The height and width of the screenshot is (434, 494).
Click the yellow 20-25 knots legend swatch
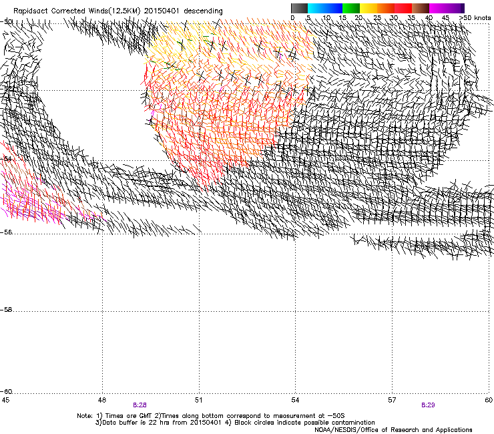pyautogui.click(x=368, y=8)
